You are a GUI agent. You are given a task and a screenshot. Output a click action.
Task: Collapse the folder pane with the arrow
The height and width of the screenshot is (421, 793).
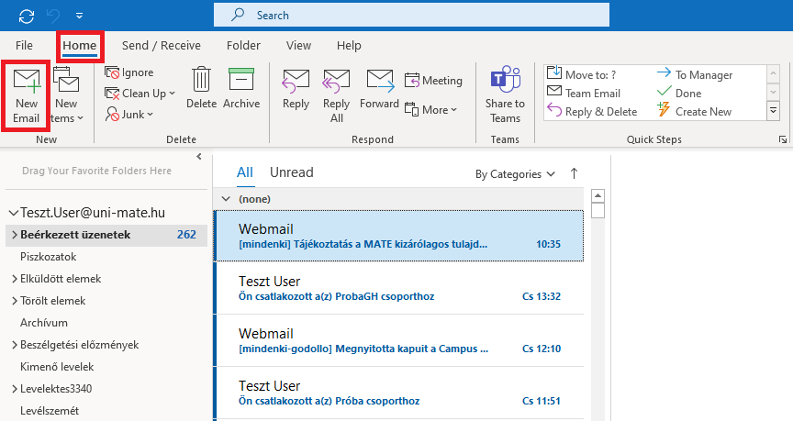coord(199,157)
